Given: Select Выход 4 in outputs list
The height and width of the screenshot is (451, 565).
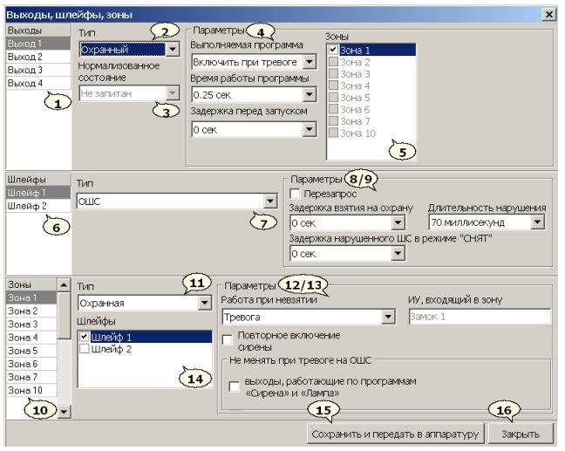Looking at the screenshot, I should click(24, 83).
